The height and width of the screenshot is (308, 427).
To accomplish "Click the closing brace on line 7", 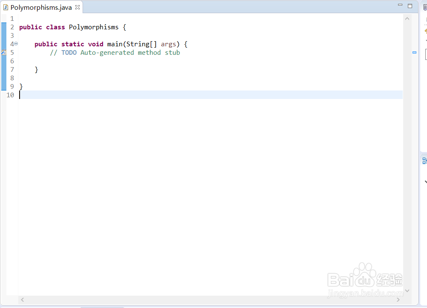I will tap(37, 70).
